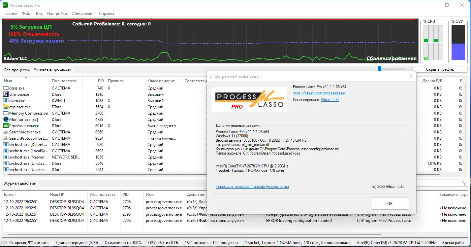471x247 pixels.
Task: Click the ProcessLasso.exe green chart icon
Action: [6, 126]
